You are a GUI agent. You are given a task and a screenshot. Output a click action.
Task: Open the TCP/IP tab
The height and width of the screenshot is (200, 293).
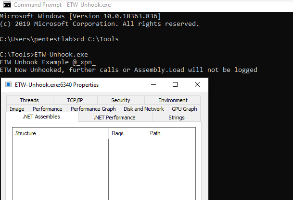(75, 100)
